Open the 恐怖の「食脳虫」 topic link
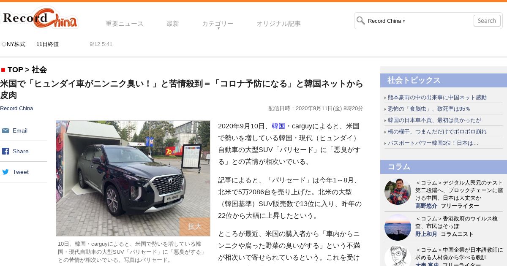Screen dimensions: 507x266 (x=429, y=109)
